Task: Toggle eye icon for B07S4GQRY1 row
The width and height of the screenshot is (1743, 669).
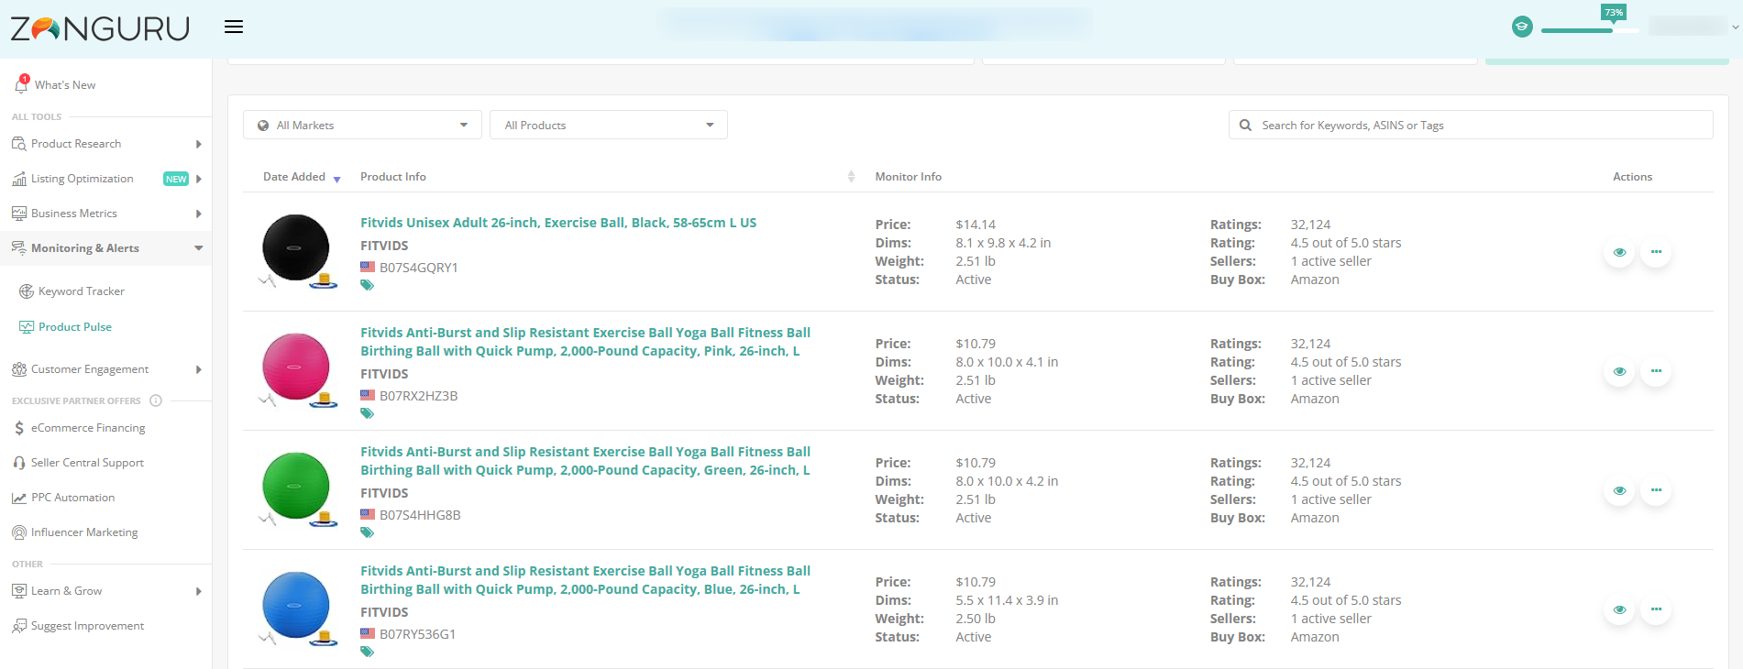Action: 1619,252
